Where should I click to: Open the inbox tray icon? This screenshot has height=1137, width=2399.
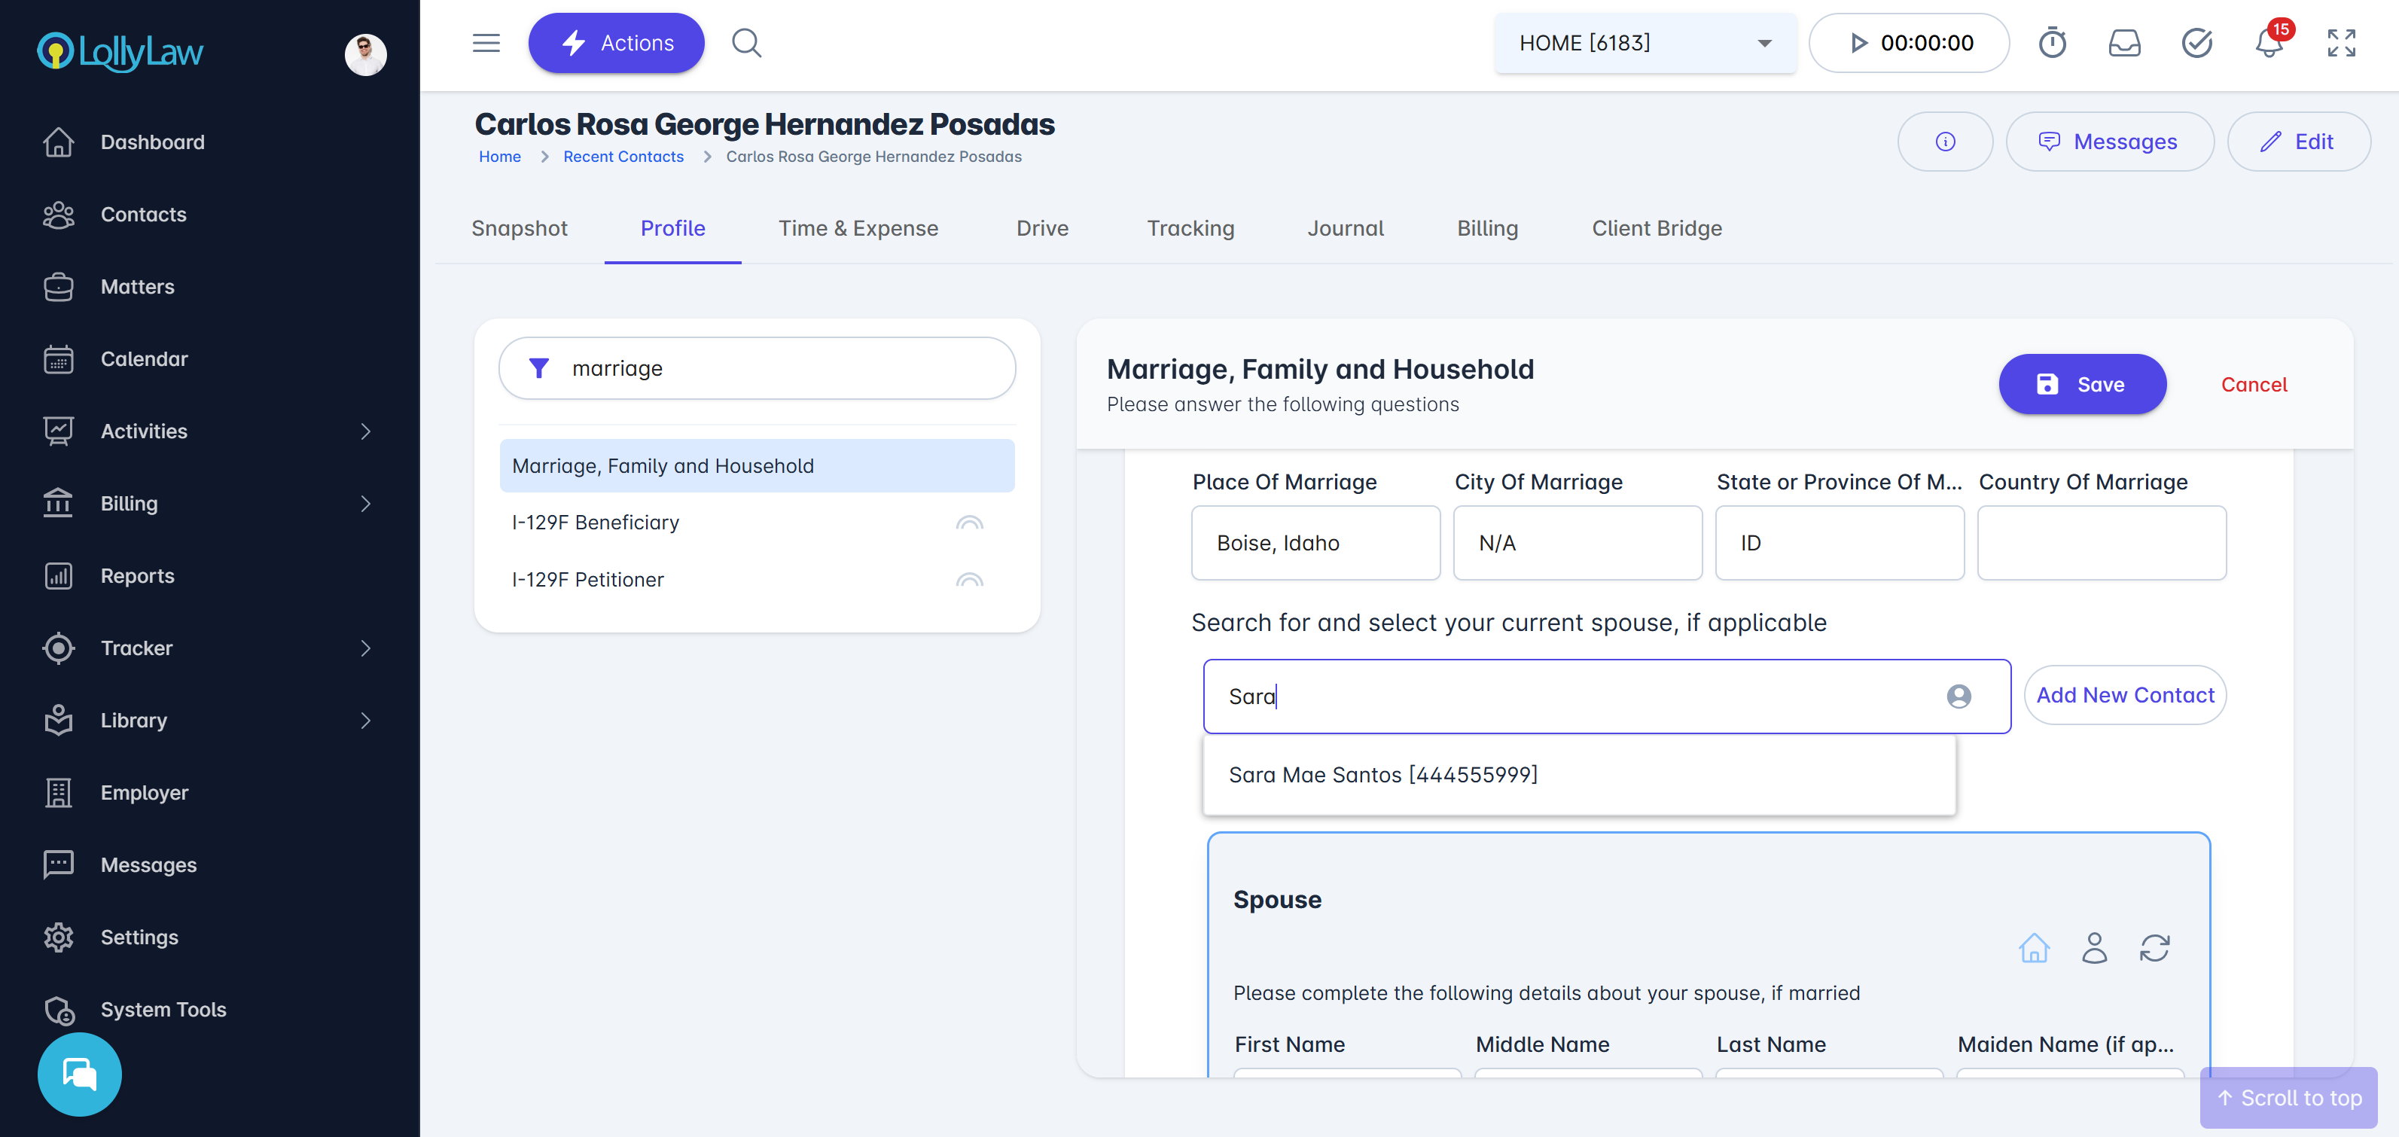[x=2124, y=43]
